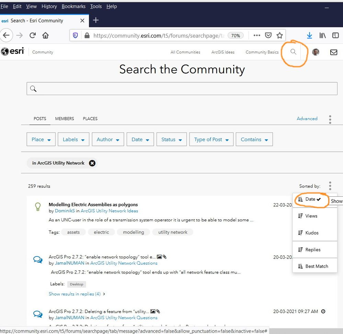The height and width of the screenshot is (334, 343).
Task: Expand the Date filter dropdown
Action: 140,139
